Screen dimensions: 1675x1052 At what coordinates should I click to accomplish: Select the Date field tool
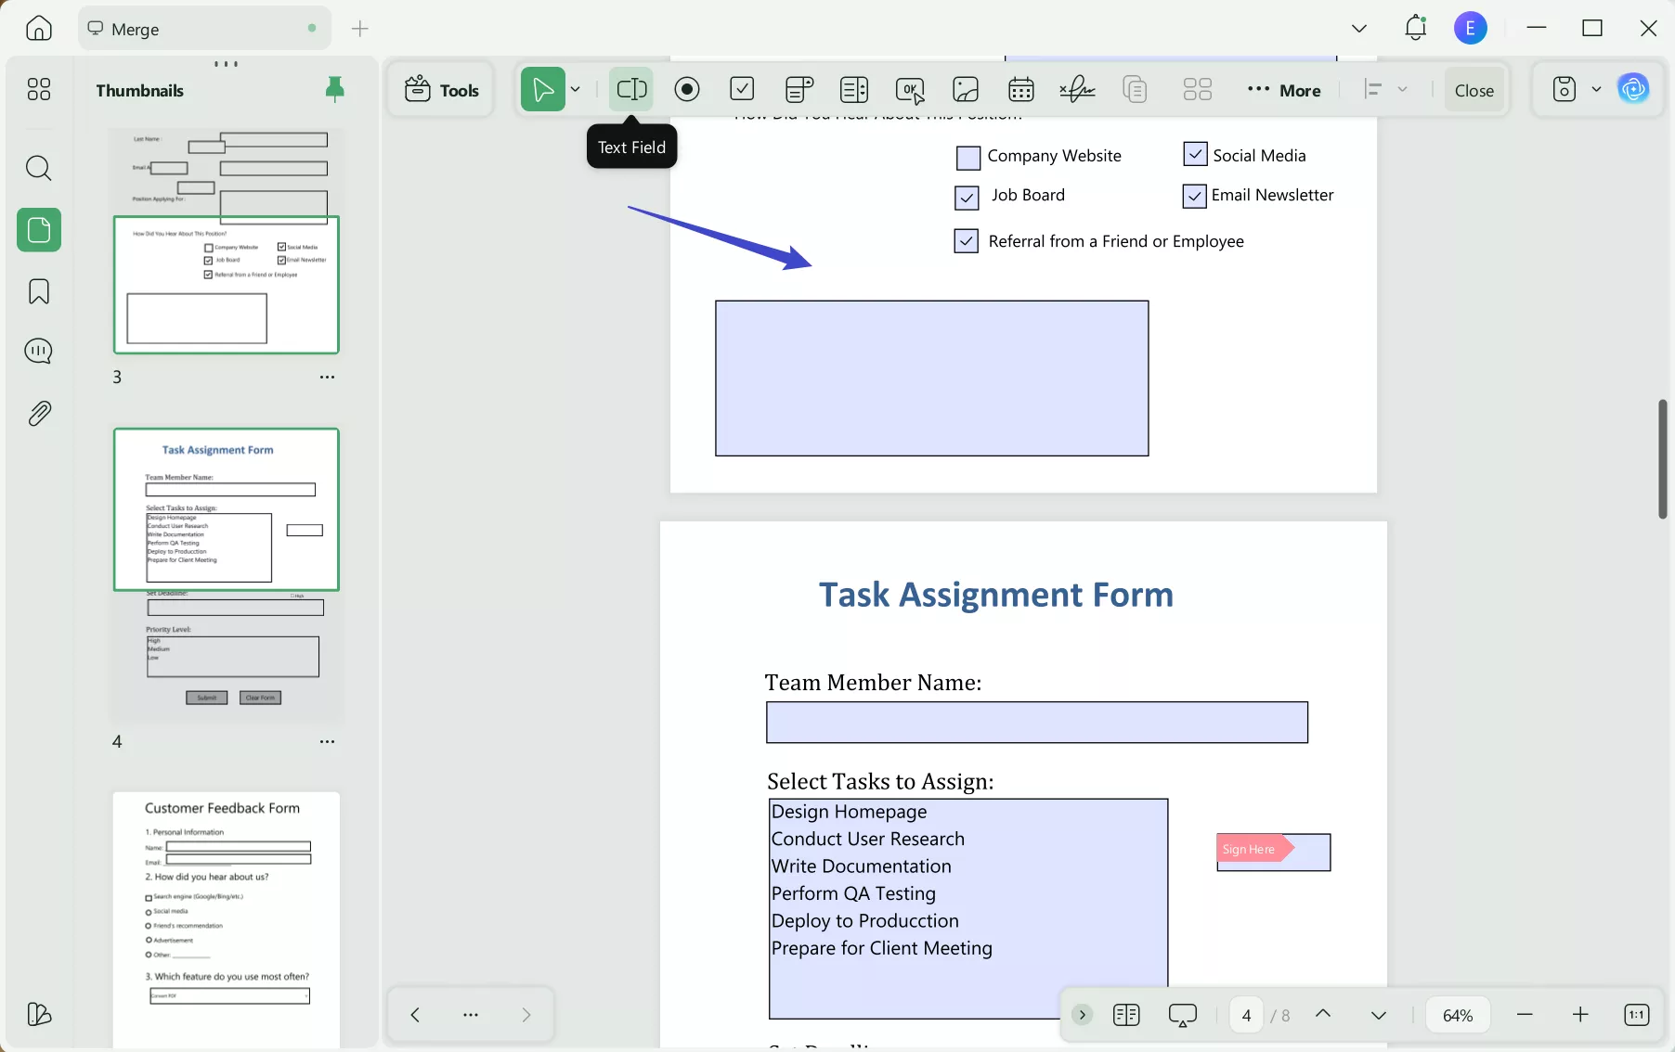coord(1019,89)
